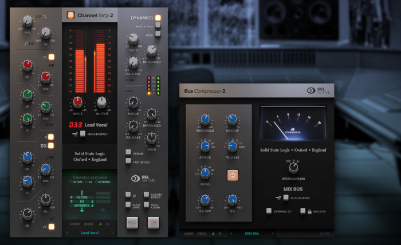401x245 pixels.
Task: Click the LP filter knob
Action: [27, 22]
